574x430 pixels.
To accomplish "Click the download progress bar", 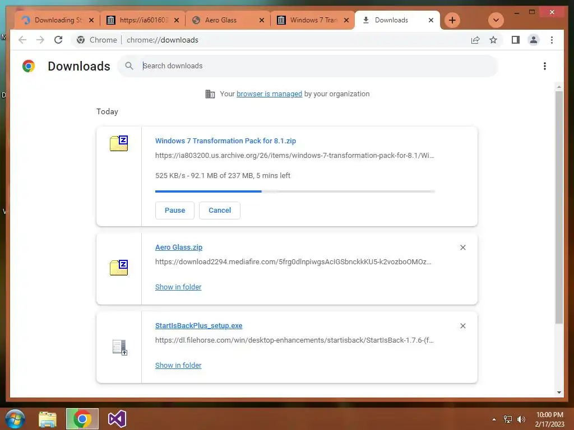I will [295, 191].
